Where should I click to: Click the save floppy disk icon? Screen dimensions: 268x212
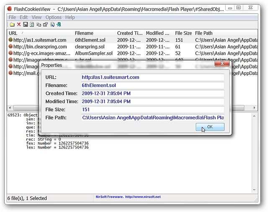(26, 25)
